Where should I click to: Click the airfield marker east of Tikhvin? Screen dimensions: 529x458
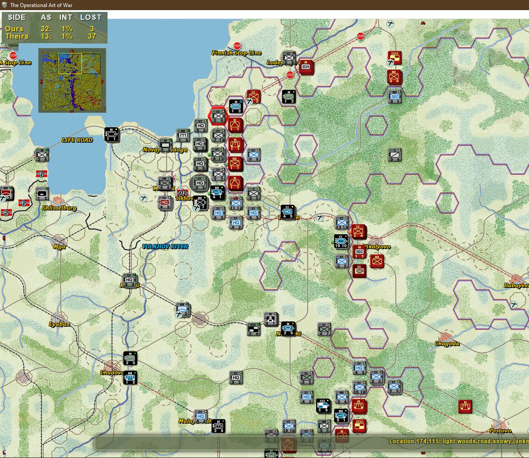click(x=320, y=218)
